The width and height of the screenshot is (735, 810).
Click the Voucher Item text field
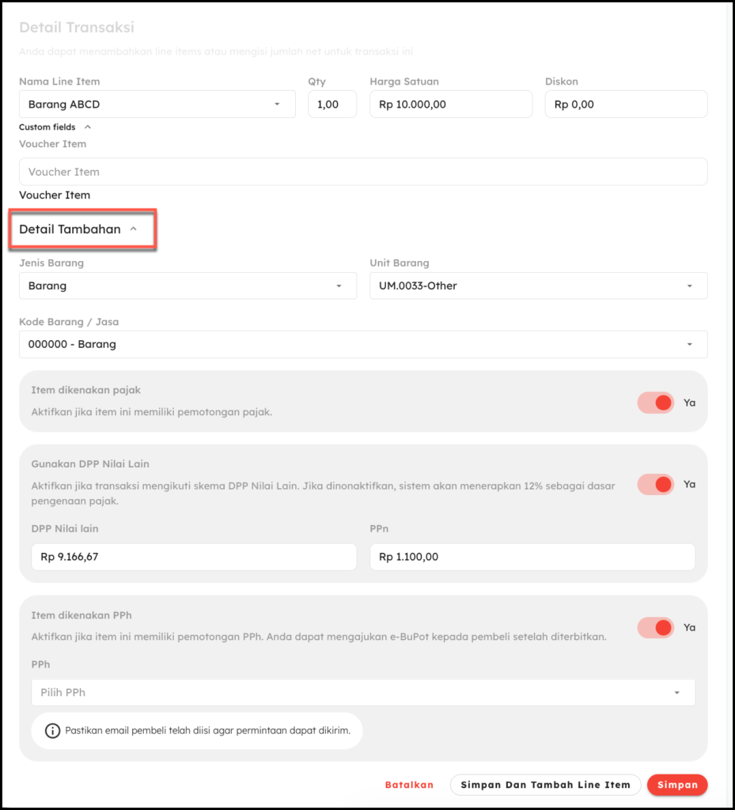point(362,172)
